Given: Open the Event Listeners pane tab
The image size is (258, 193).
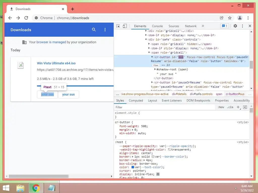Looking at the screenshot, I should click(172, 101).
